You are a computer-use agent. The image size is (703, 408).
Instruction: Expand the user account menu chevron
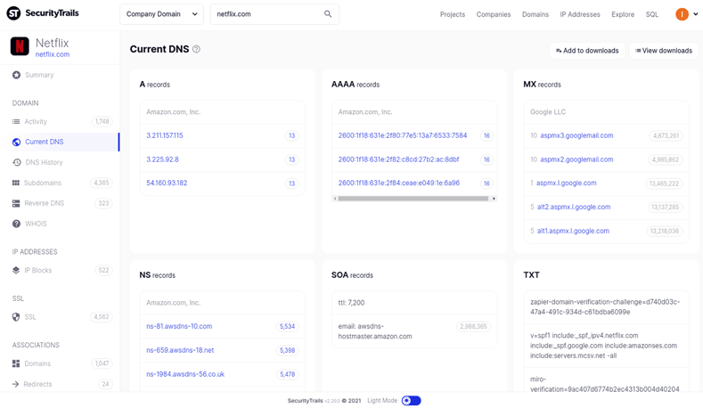[x=695, y=14]
